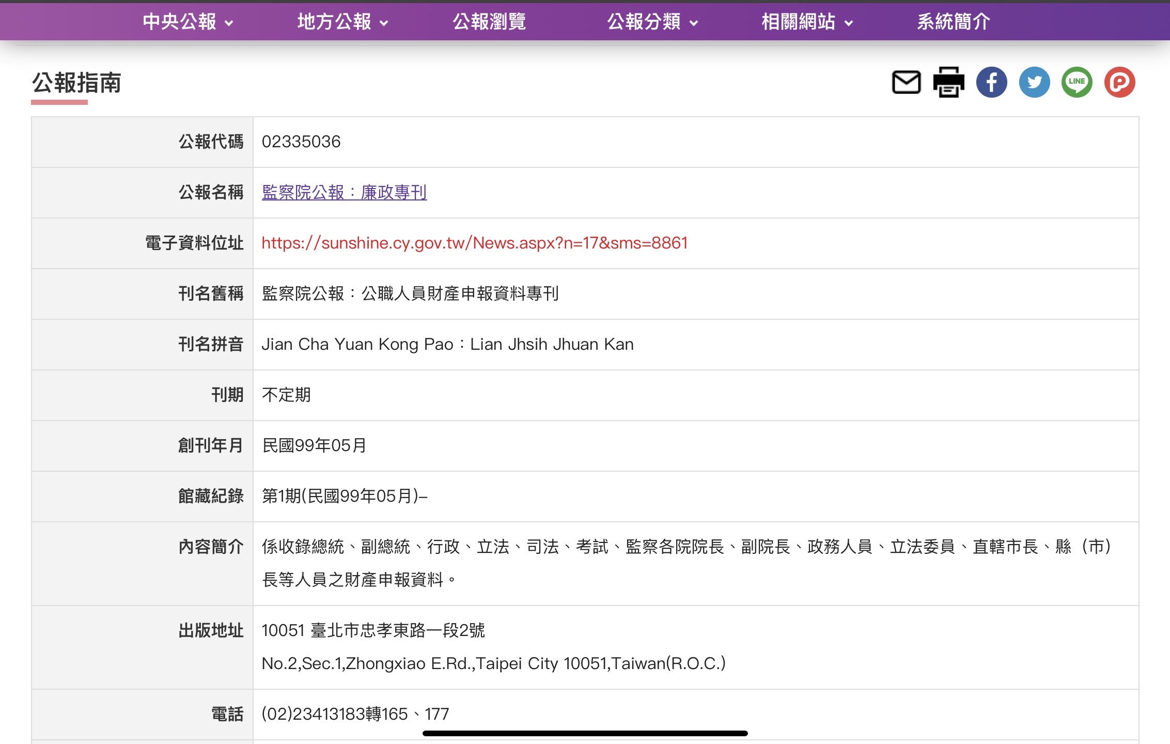
Task: Click the printer icon to print page
Action: coord(948,83)
